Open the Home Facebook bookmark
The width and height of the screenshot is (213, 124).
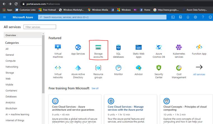(x=145, y=10)
